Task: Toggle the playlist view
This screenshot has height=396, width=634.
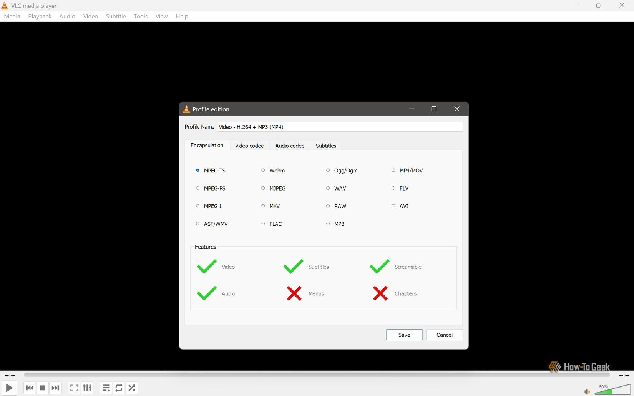Action: (x=106, y=388)
